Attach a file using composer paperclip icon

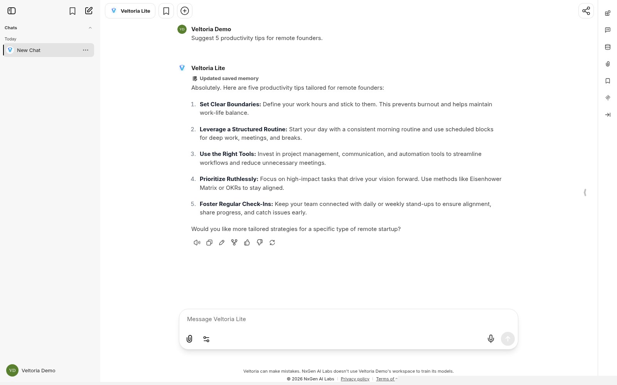point(189,339)
